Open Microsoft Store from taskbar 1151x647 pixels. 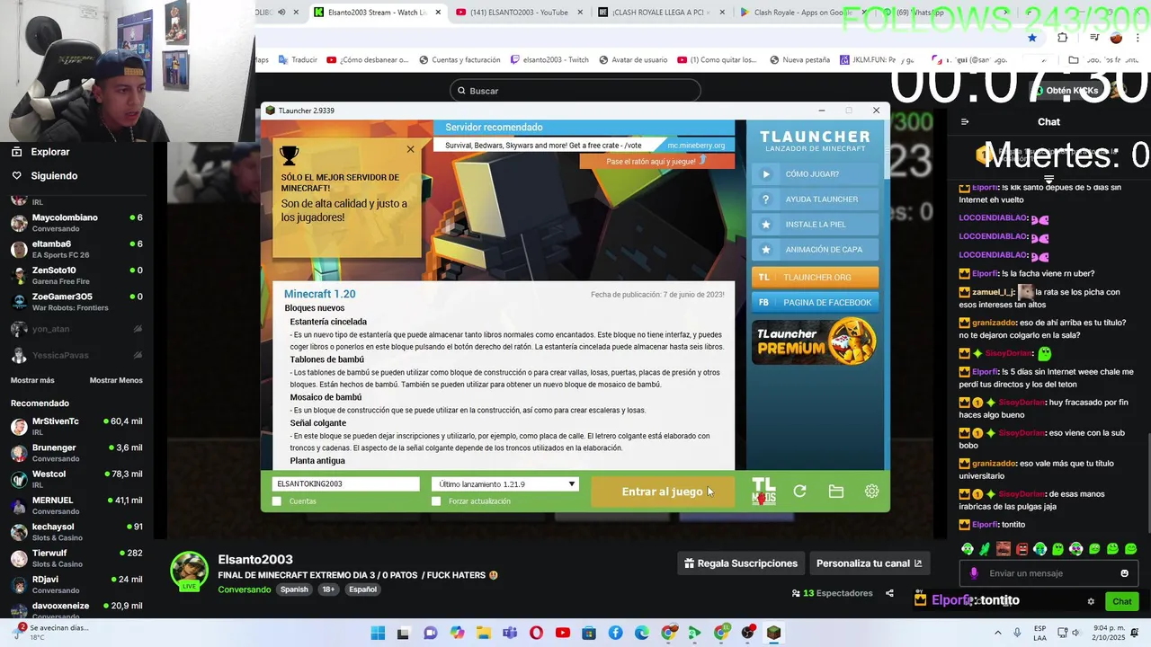(589, 633)
